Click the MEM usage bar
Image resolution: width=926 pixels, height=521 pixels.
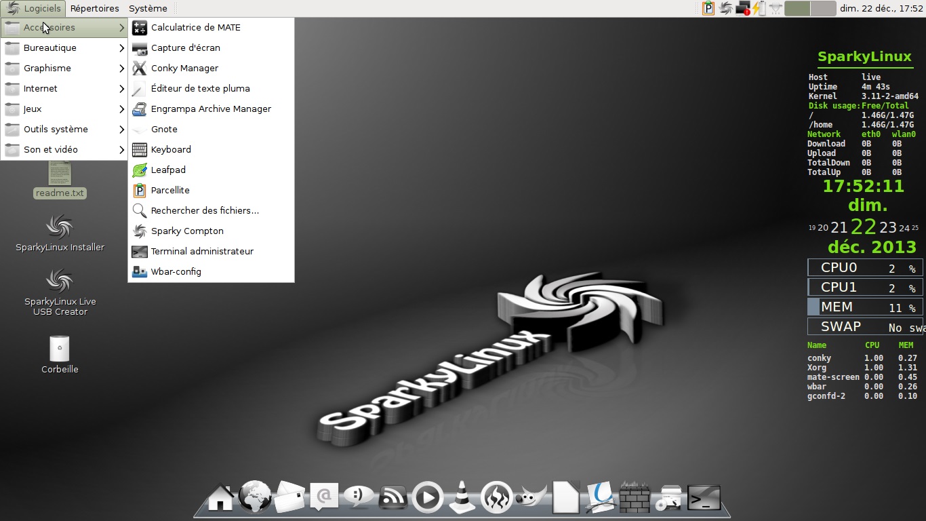[x=865, y=307]
